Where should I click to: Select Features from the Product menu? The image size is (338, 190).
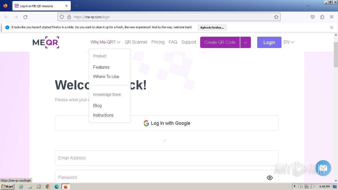pos(101,67)
